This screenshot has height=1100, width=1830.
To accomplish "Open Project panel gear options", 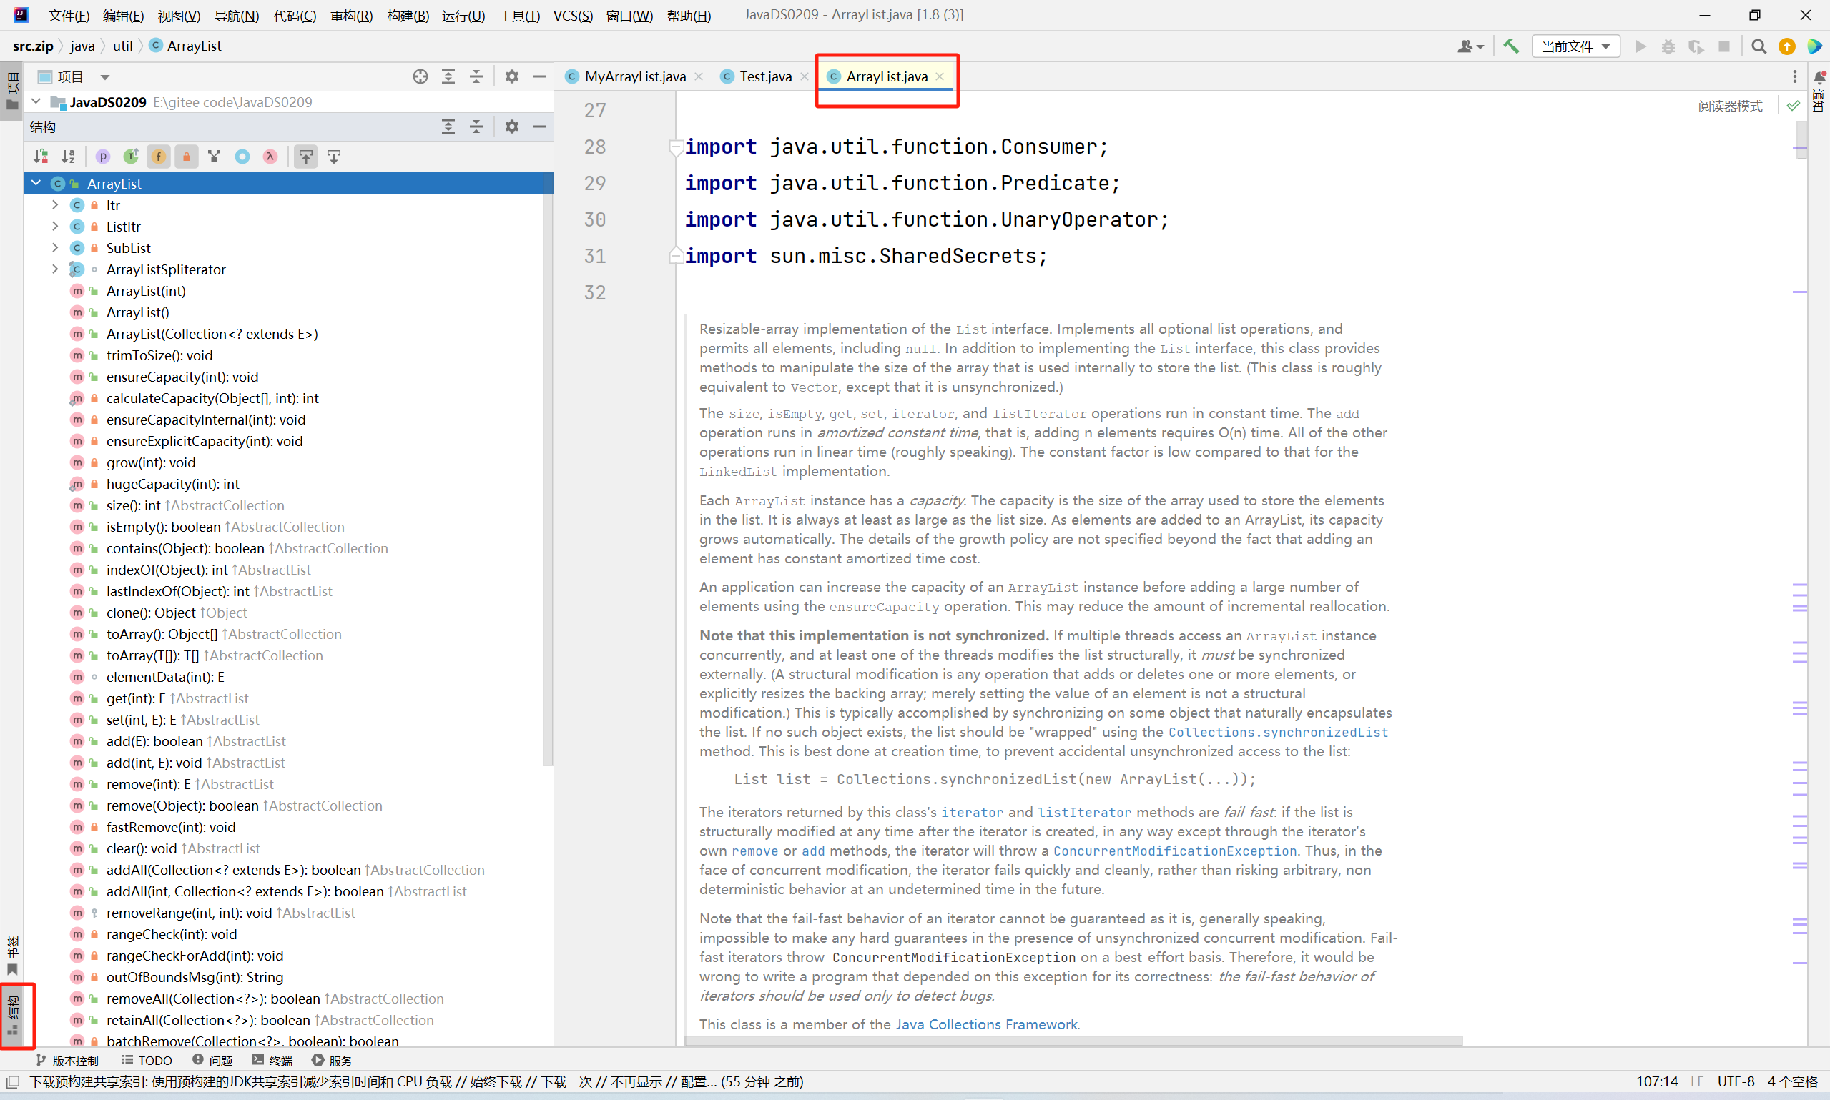I will click(x=511, y=76).
